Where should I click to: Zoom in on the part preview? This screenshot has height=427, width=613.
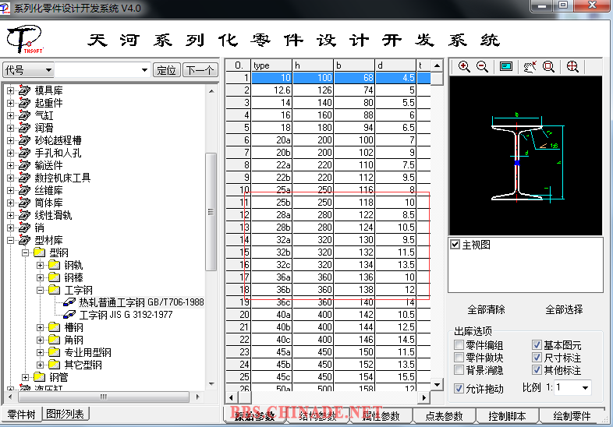pos(464,67)
